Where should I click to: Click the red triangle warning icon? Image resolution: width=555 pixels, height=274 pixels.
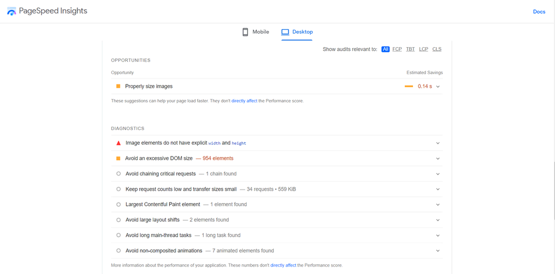118,143
